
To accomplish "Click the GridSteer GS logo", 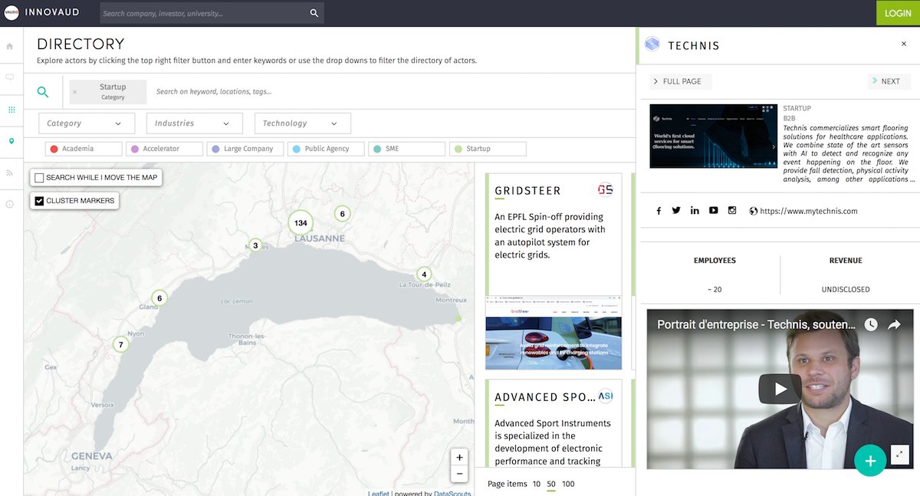I will 605,190.
